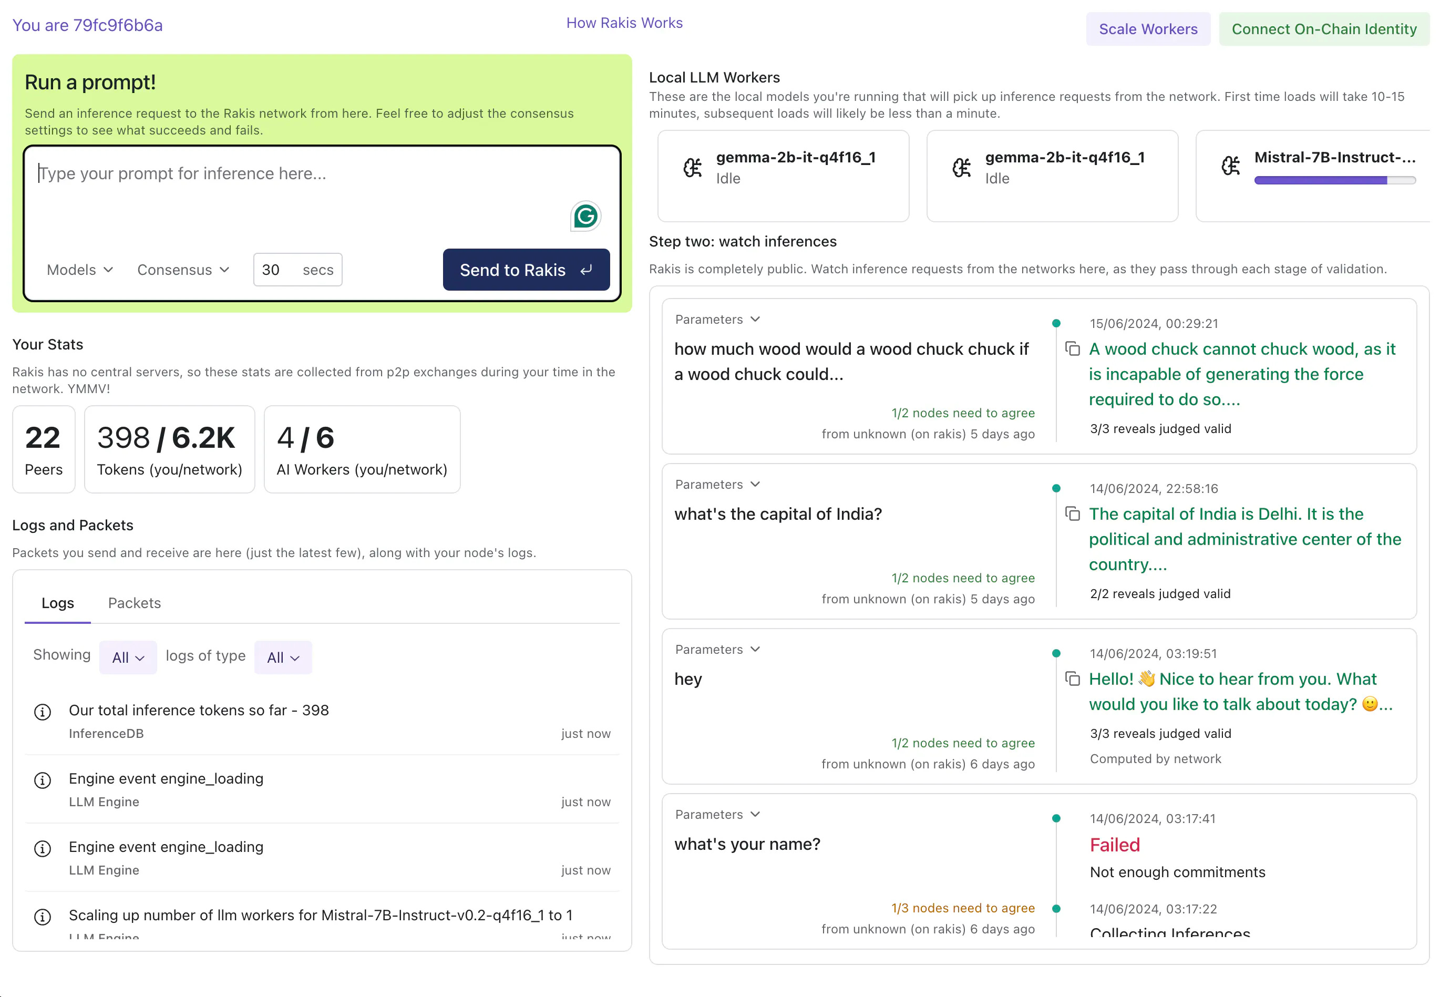Click the Grammarly icon in prompt box
Viewport: 1440px width, 997px height.
click(585, 216)
